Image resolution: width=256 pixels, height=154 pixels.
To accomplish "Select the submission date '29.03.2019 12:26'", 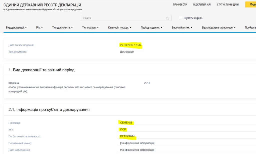I will coord(130,45).
